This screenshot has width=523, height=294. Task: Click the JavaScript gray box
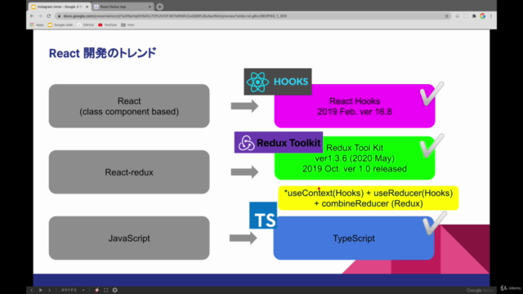pyautogui.click(x=129, y=238)
